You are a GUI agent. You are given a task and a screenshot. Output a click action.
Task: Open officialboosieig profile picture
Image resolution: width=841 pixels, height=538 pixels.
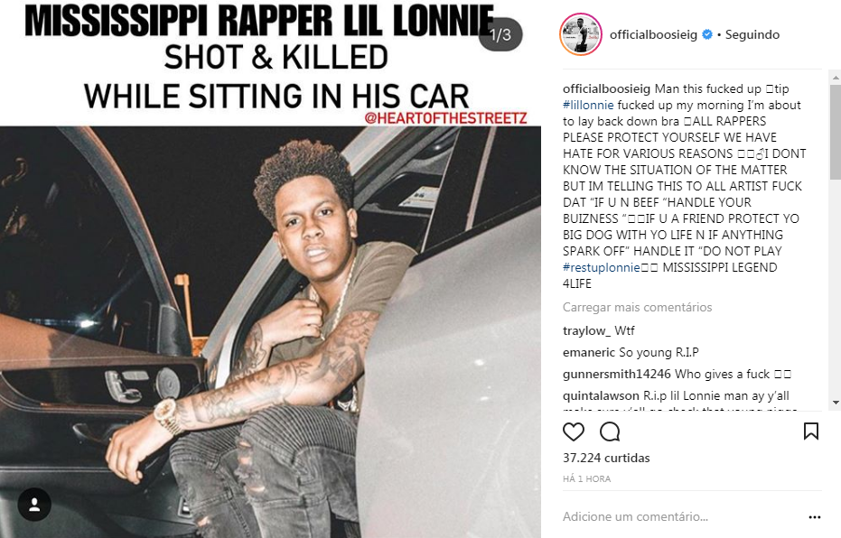(581, 34)
